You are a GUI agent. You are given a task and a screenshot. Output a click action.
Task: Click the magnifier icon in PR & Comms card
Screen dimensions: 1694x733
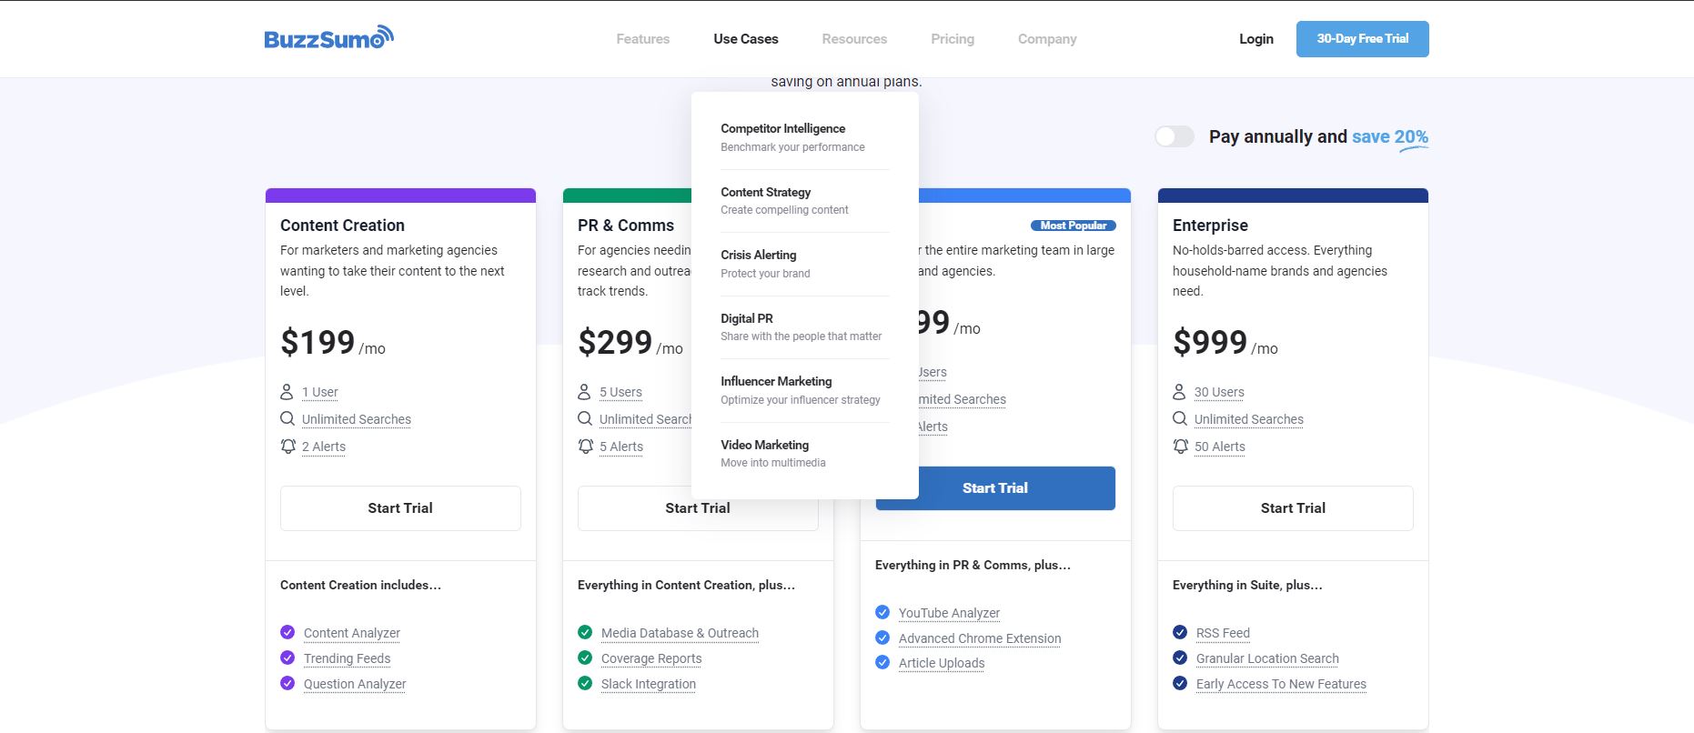(585, 418)
